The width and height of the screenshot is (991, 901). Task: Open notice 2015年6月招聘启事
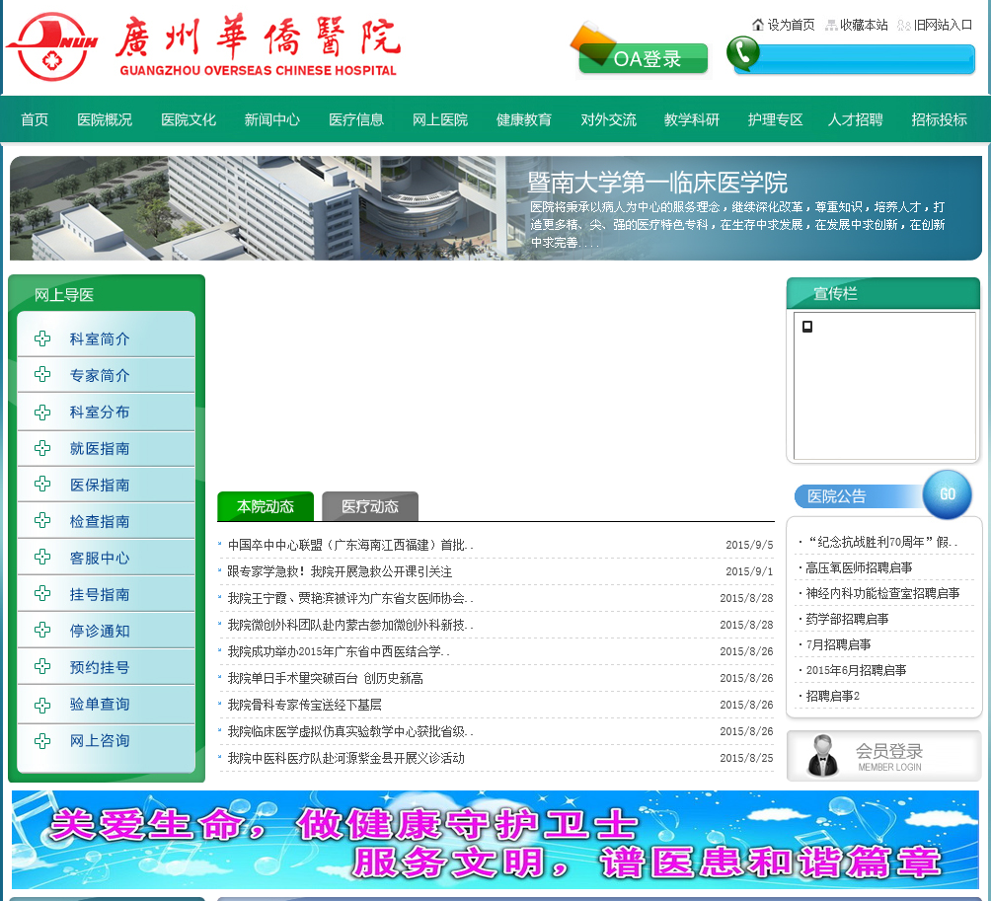[x=857, y=670]
